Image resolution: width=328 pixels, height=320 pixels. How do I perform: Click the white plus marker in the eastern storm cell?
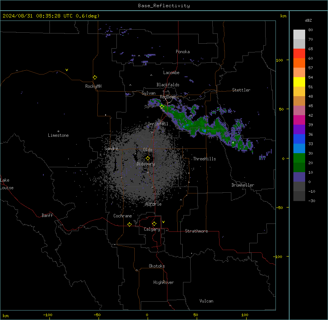click(x=233, y=143)
